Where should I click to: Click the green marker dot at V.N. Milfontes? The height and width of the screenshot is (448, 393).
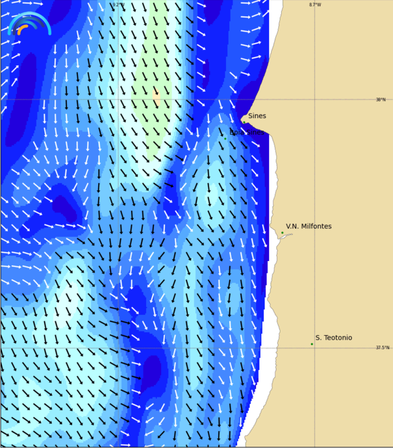(282, 233)
